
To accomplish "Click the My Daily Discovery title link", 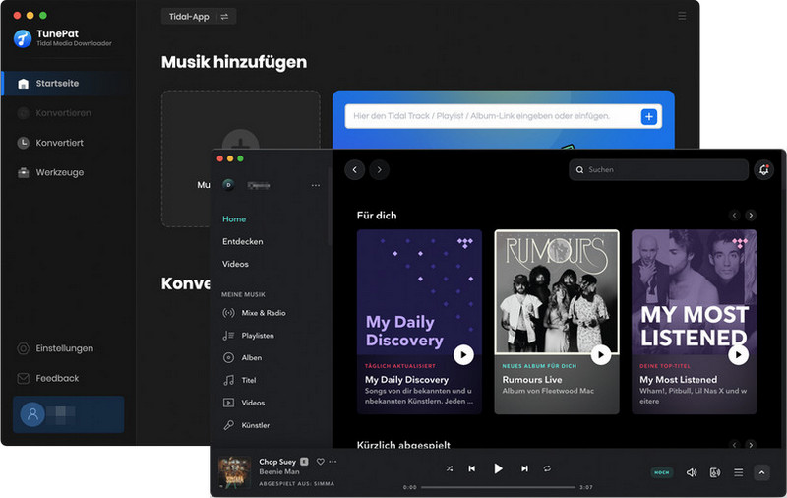I will (406, 380).
